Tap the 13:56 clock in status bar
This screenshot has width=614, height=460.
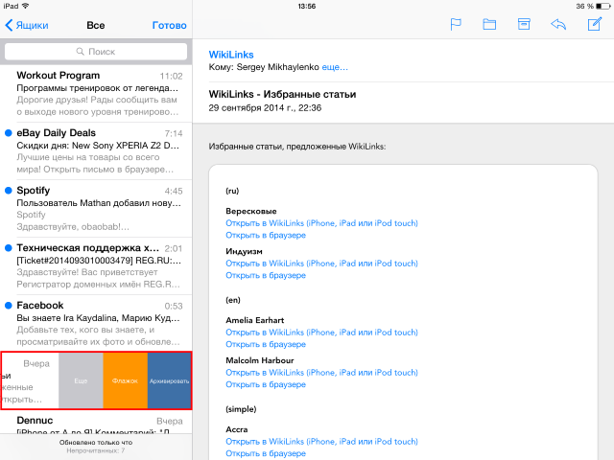(307, 7)
